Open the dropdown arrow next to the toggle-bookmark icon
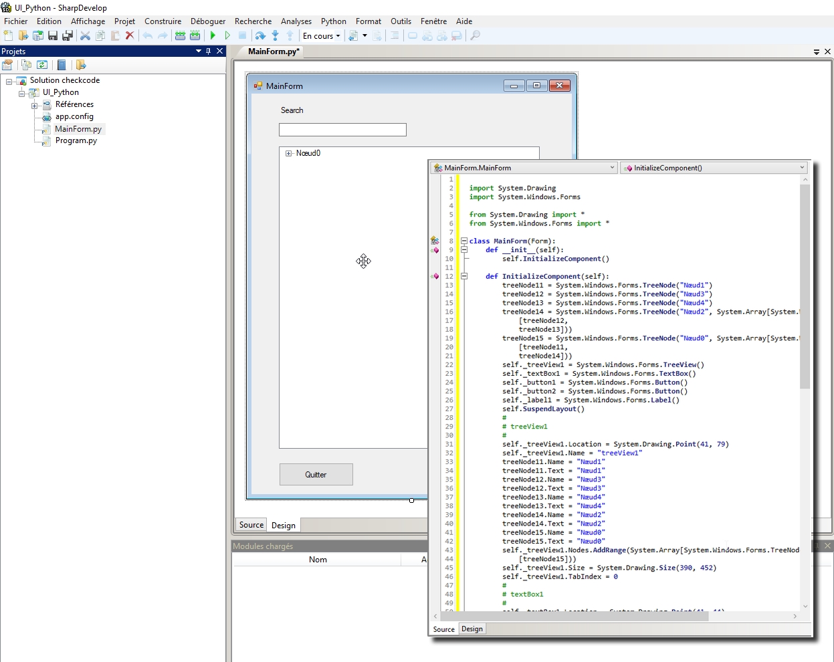Screen dimensions: 834x662 click(x=364, y=35)
